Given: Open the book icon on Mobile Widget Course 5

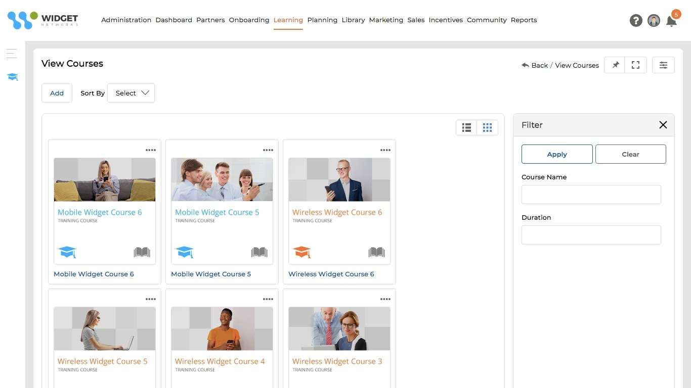Looking at the screenshot, I should 259,252.
